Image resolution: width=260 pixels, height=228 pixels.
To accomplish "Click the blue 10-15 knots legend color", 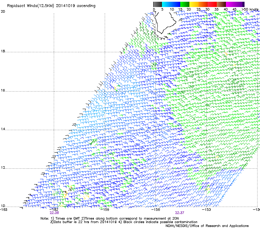I will [x=176, y=4].
